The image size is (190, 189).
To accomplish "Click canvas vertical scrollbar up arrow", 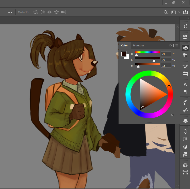I will coord(178,27).
